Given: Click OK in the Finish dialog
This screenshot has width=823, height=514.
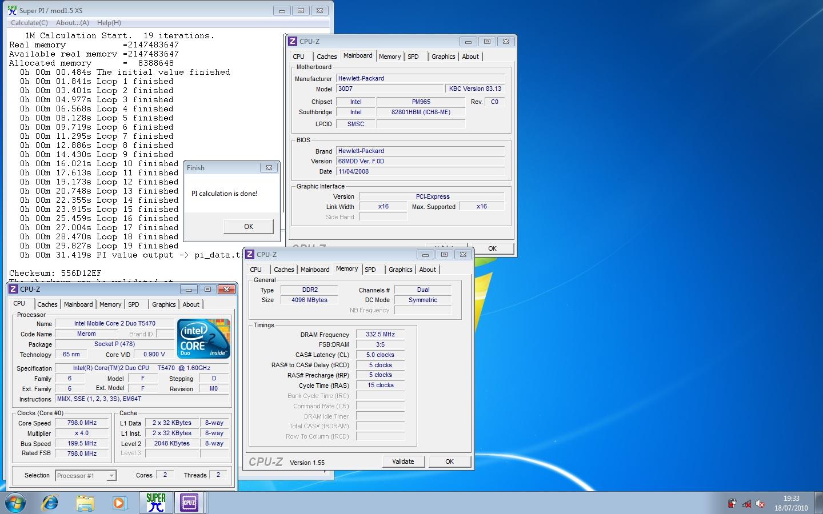Looking at the screenshot, I should 249,227.
